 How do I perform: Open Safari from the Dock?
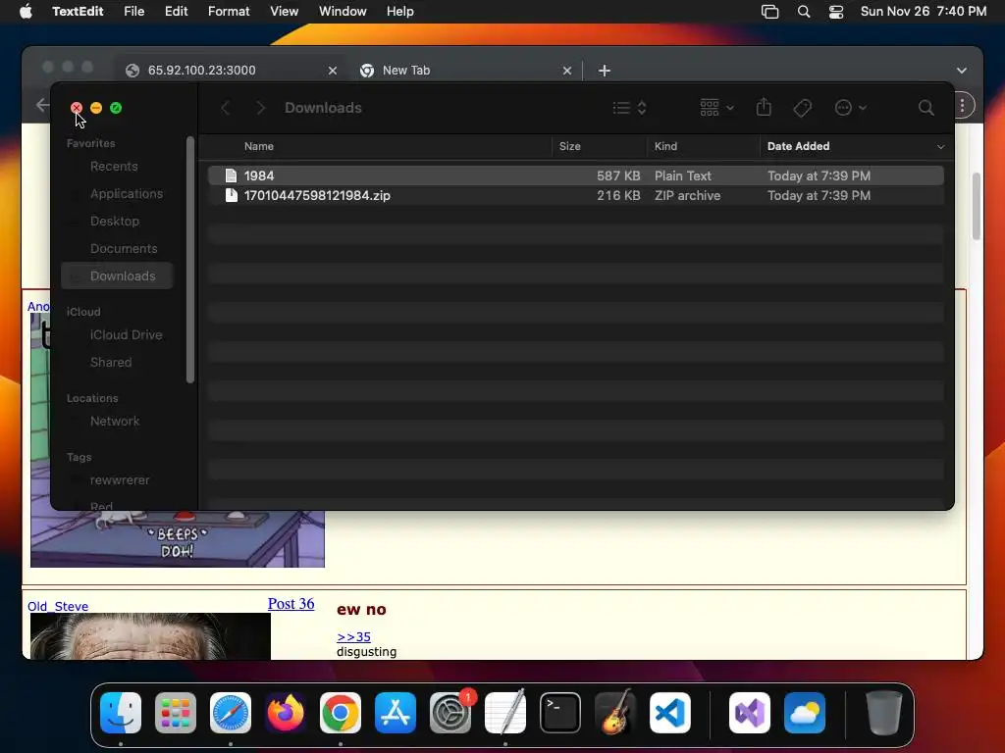(x=231, y=713)
